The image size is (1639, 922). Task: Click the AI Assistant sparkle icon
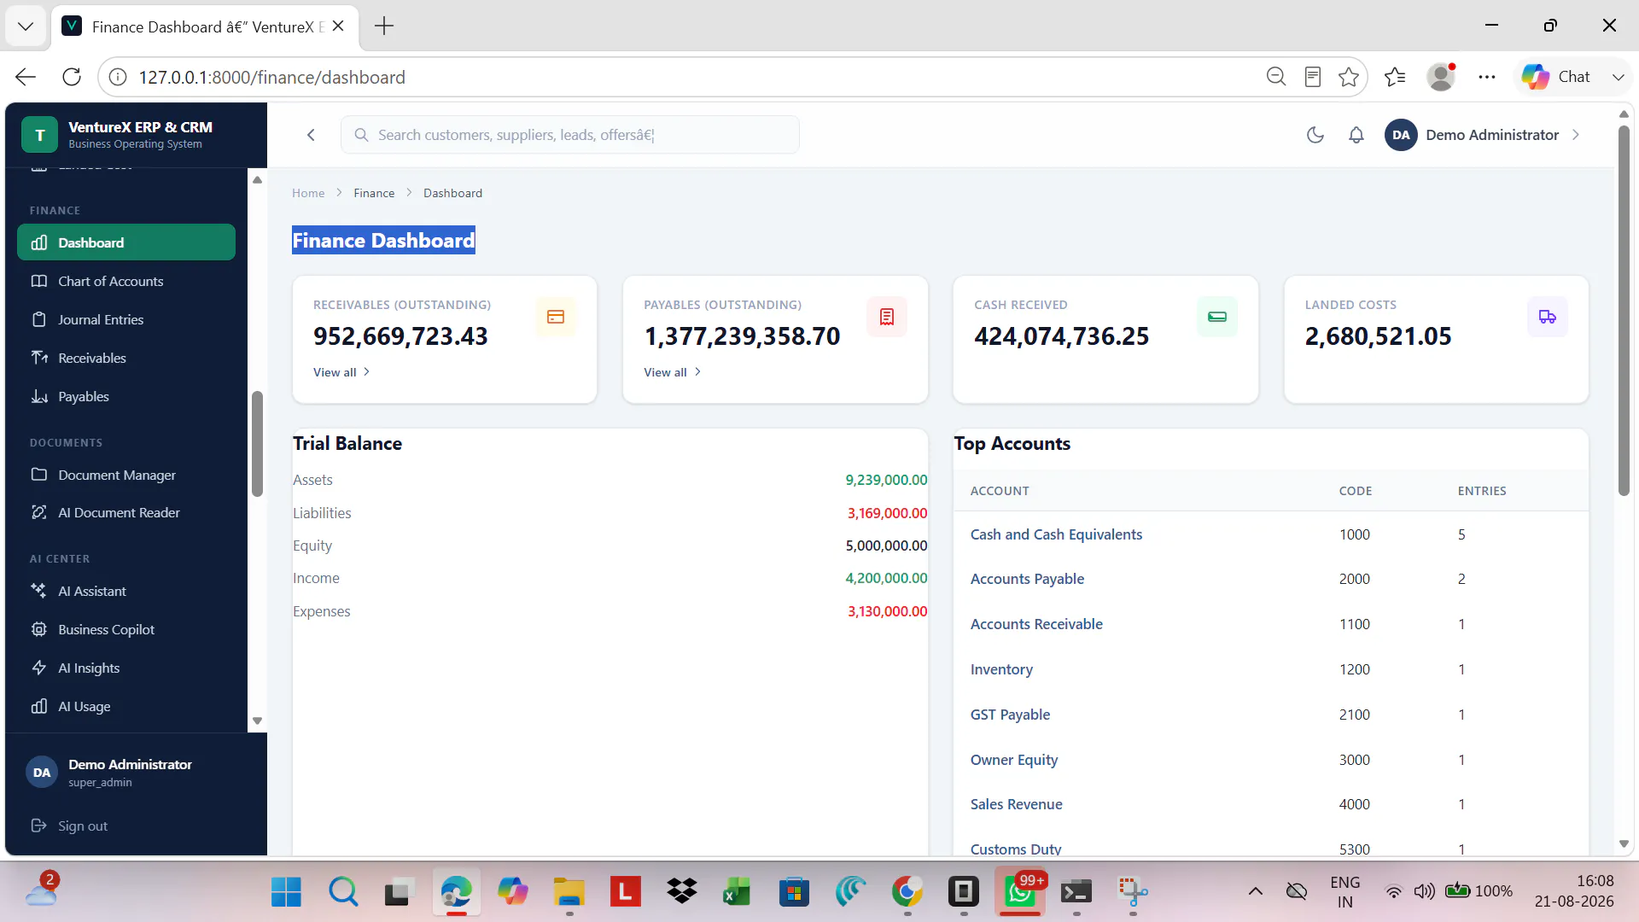pos(39,591)
